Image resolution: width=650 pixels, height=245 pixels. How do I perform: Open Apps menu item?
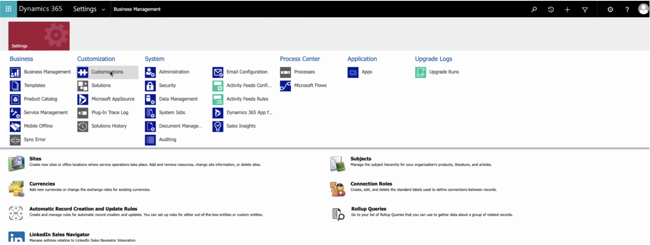coord(367,72)
